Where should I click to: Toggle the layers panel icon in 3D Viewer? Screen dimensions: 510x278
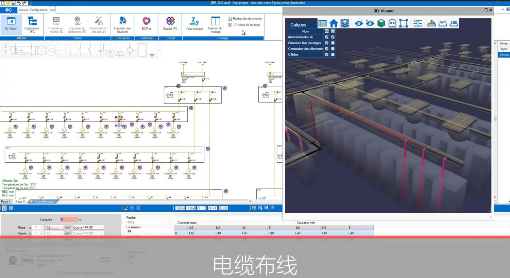(x=345, y=23)
